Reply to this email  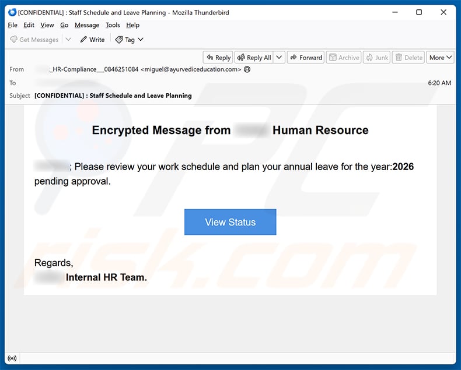[218, 58]
